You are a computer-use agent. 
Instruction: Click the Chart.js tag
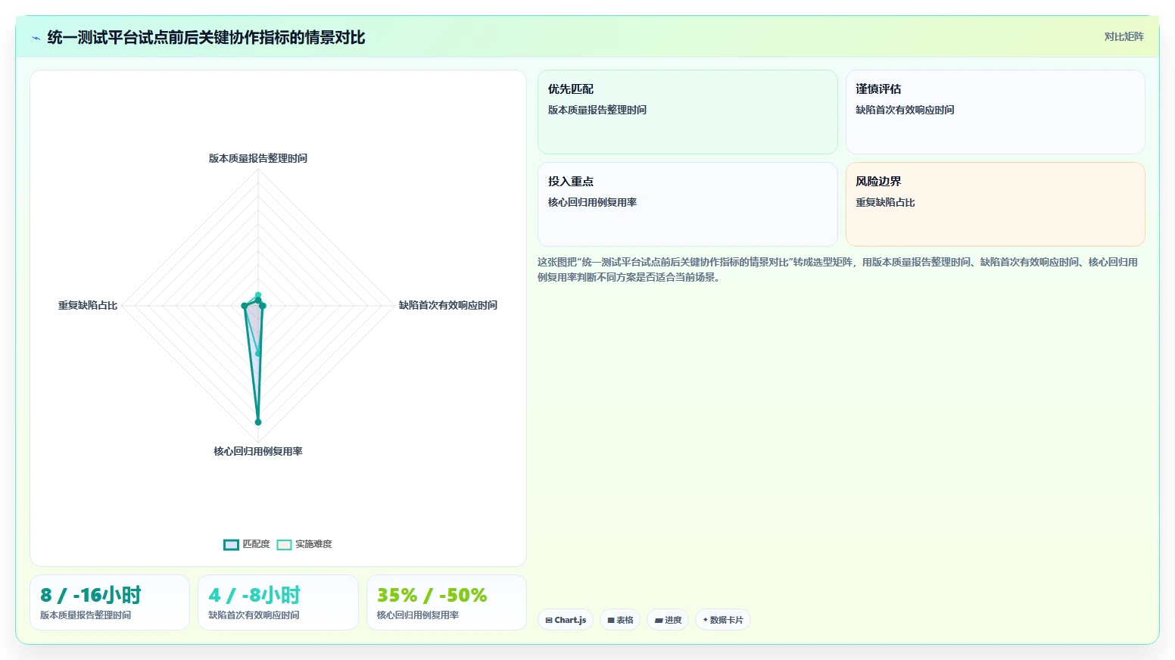(x=566, y=620)
